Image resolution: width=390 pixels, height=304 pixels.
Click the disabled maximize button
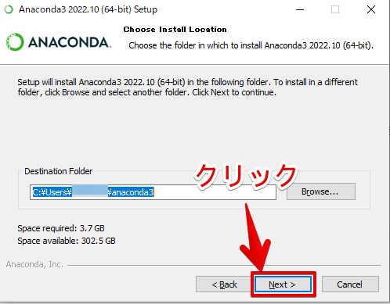tap(335, 9)
